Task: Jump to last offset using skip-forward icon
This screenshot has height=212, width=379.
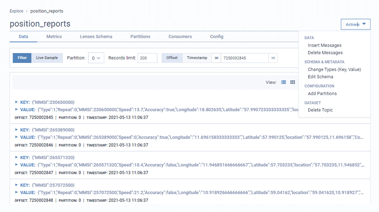Action: 273,58
